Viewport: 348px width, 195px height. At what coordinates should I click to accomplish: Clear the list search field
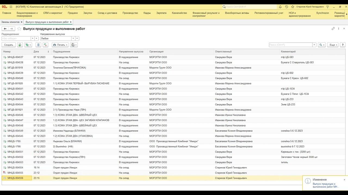tap(314, 45)
